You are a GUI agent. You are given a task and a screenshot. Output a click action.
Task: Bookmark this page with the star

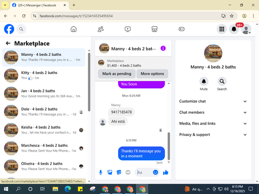pos(232,16)
